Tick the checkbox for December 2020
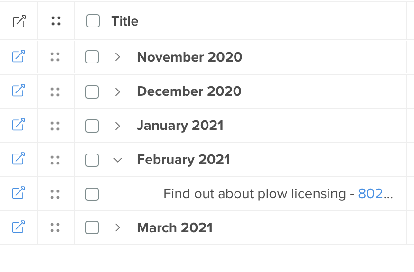 (92, 92)
